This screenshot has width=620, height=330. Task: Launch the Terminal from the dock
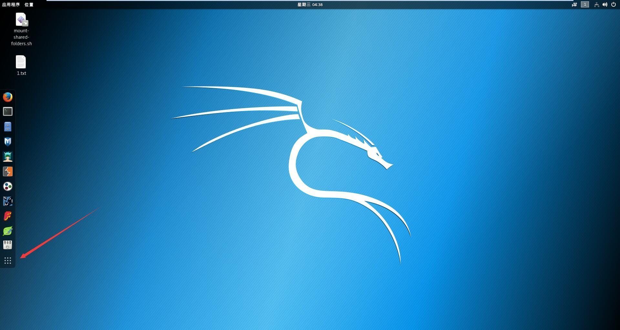8,112
